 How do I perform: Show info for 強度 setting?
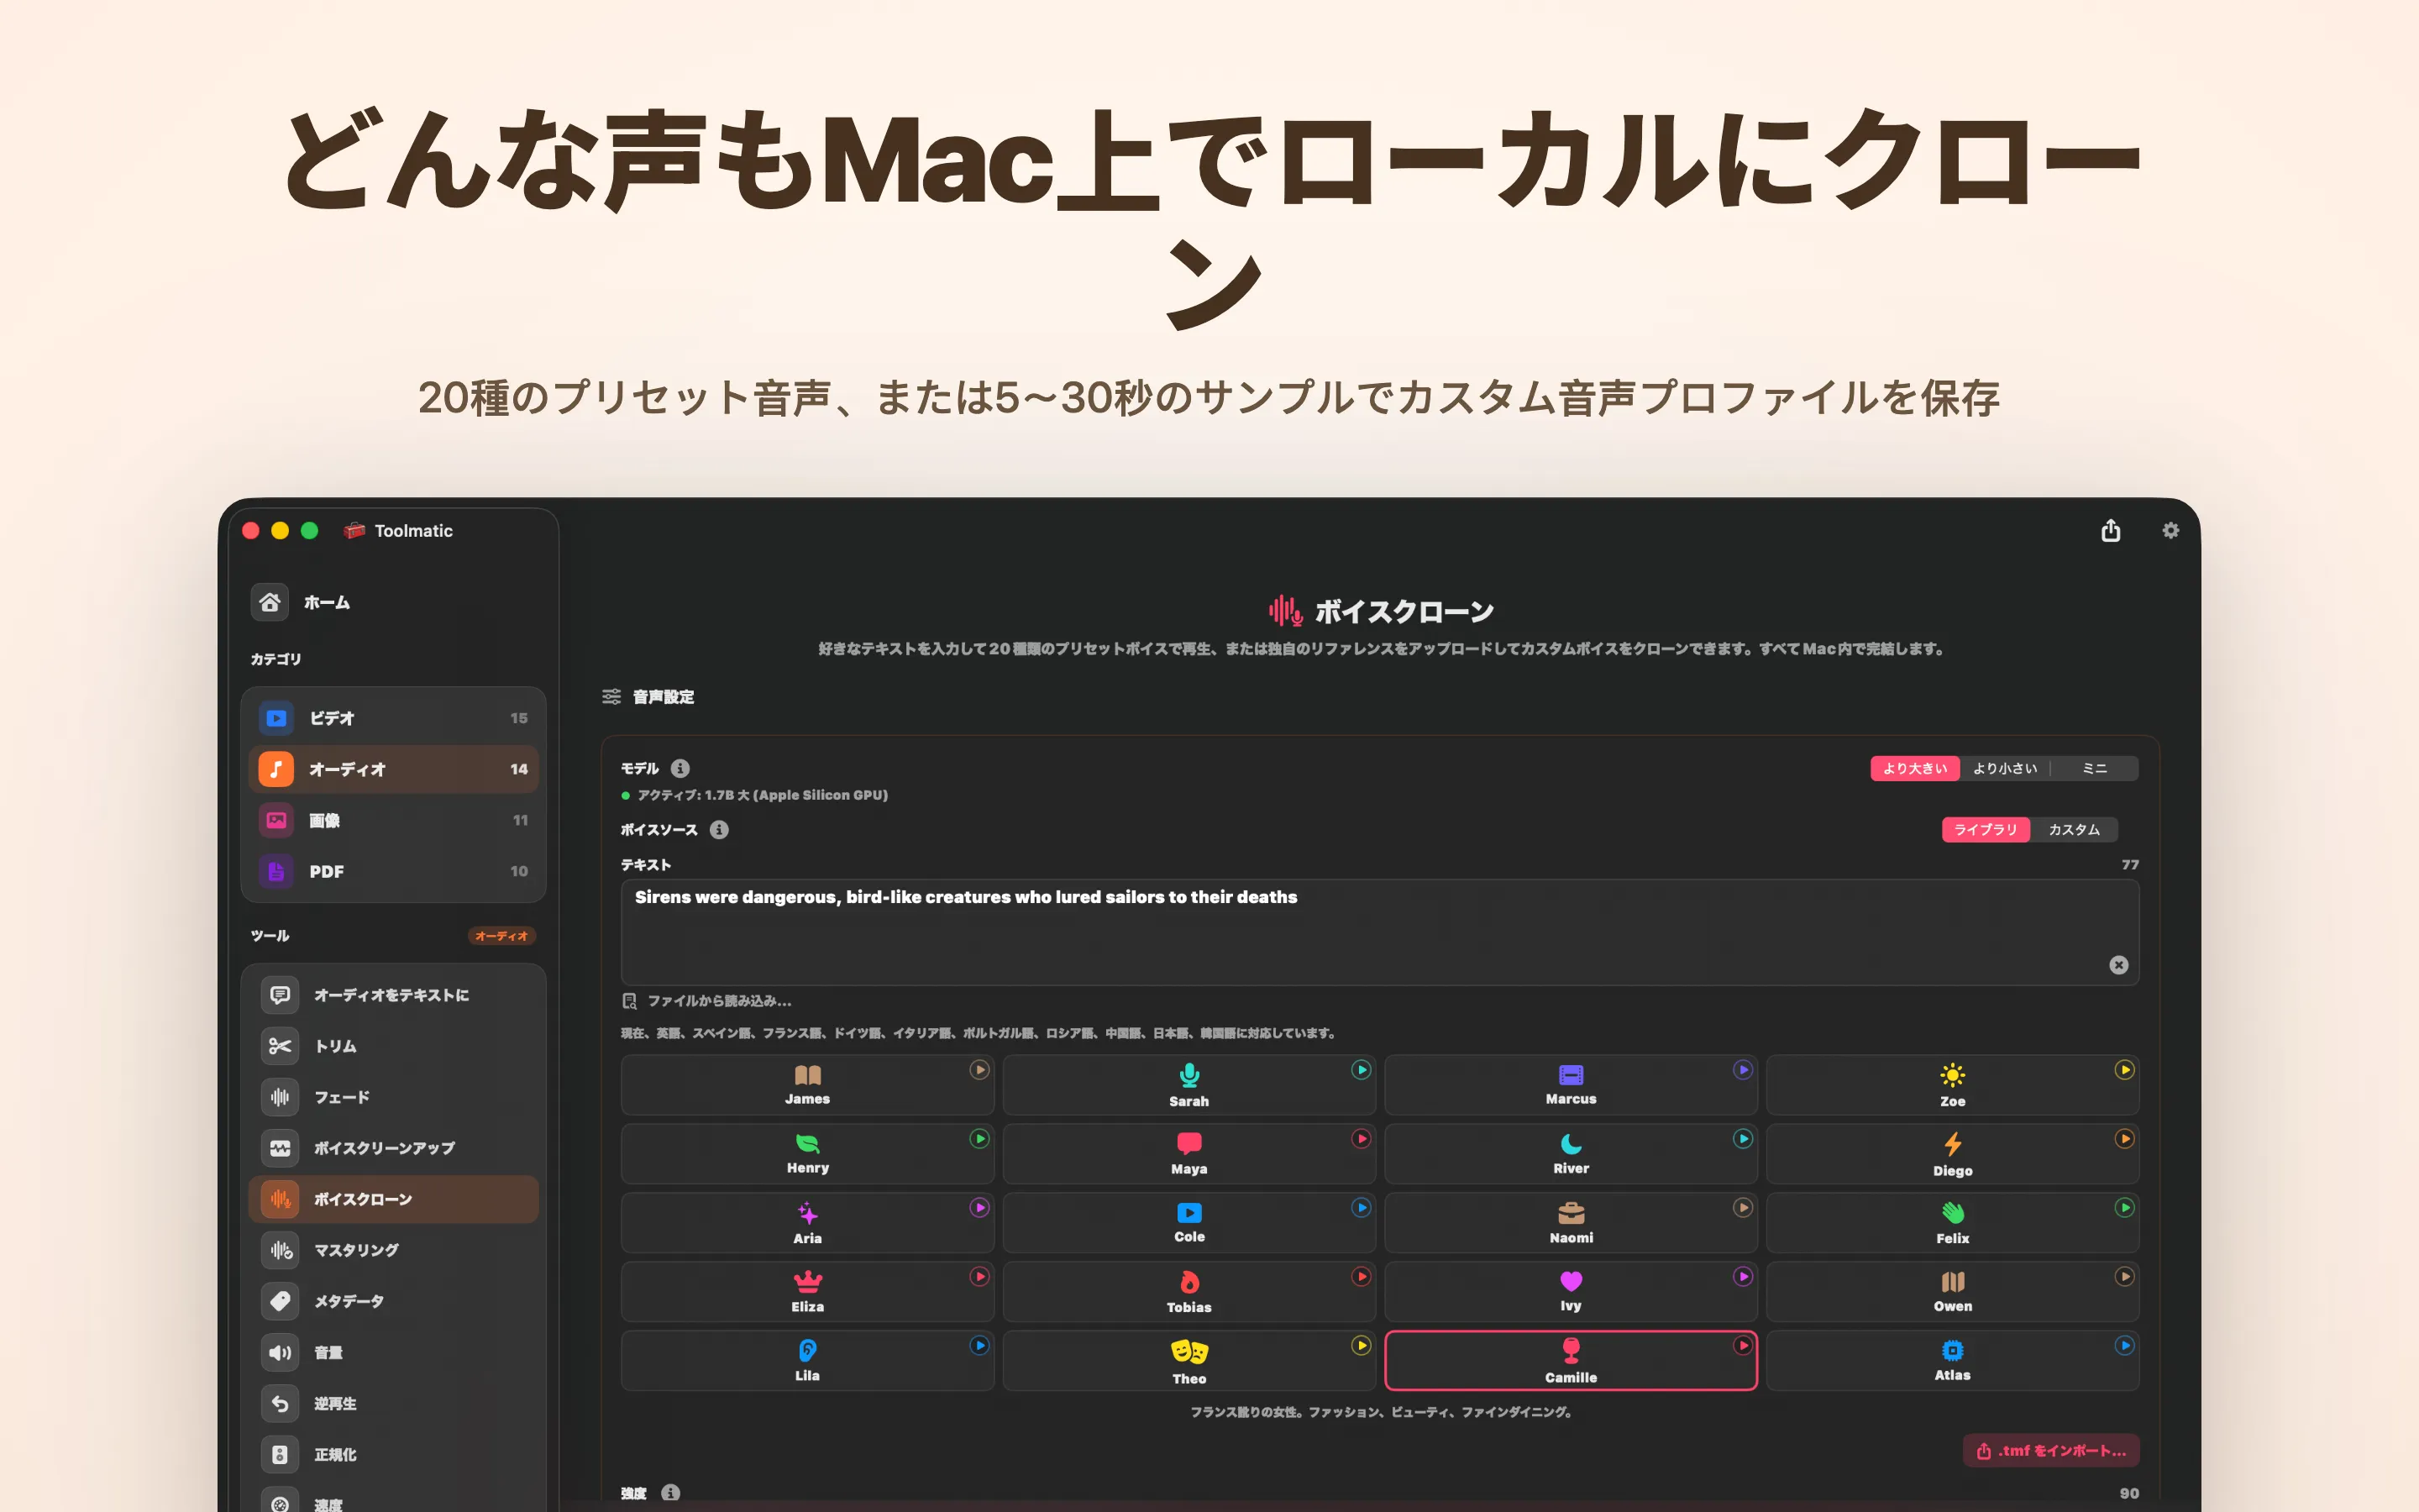click(x=671, y=1492)
